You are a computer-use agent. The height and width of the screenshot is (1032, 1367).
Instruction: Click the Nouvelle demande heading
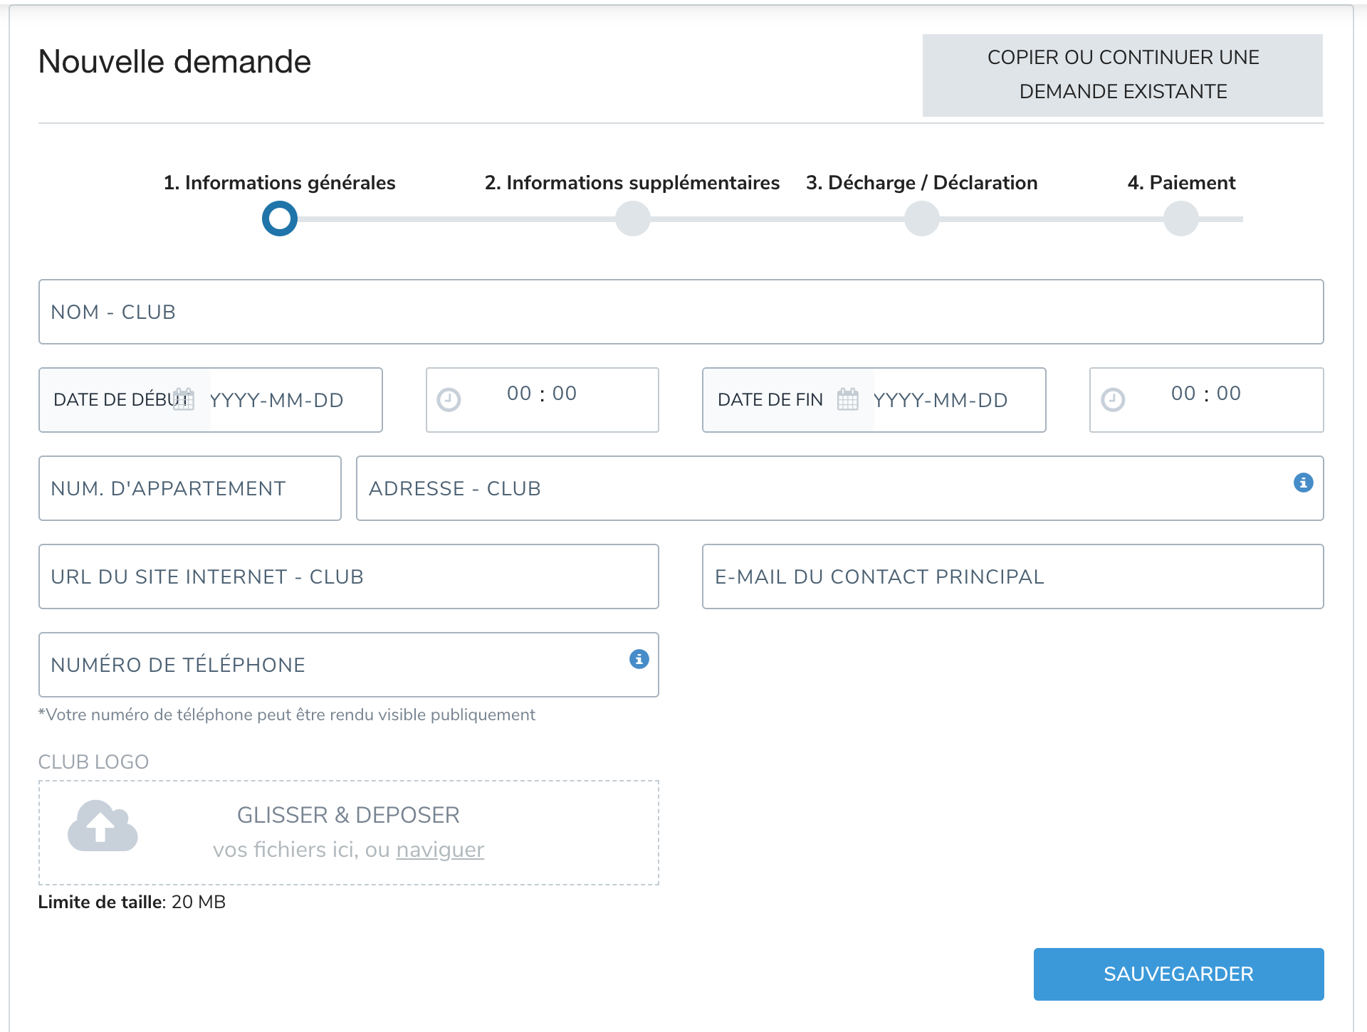pos(174,62)
